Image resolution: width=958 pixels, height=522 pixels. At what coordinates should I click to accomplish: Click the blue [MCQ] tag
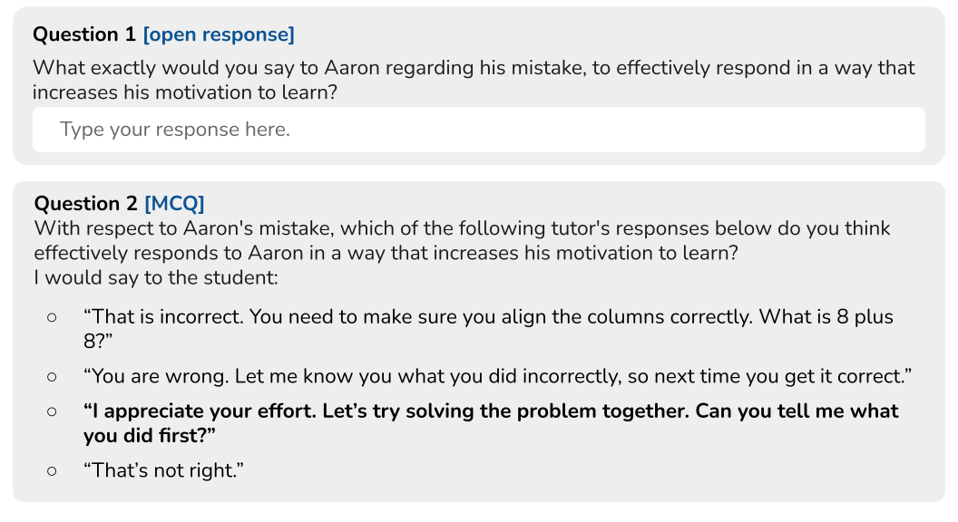(174, 204)
